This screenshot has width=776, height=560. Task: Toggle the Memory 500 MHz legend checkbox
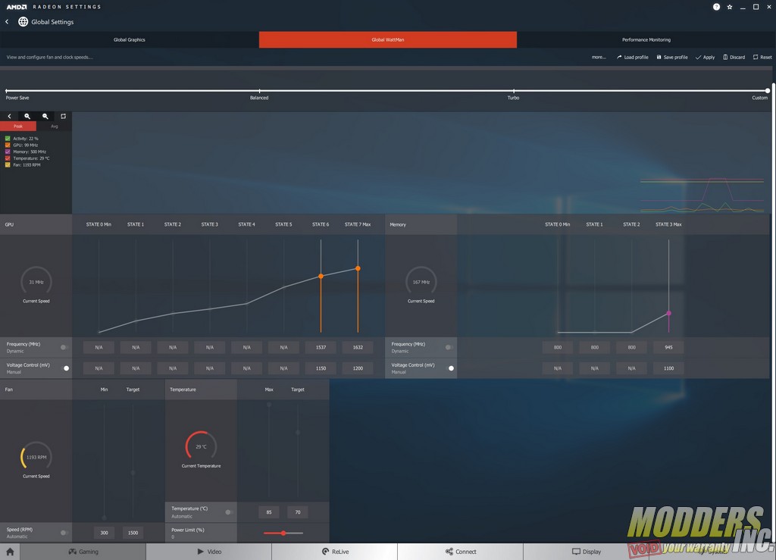pos(8,152)
